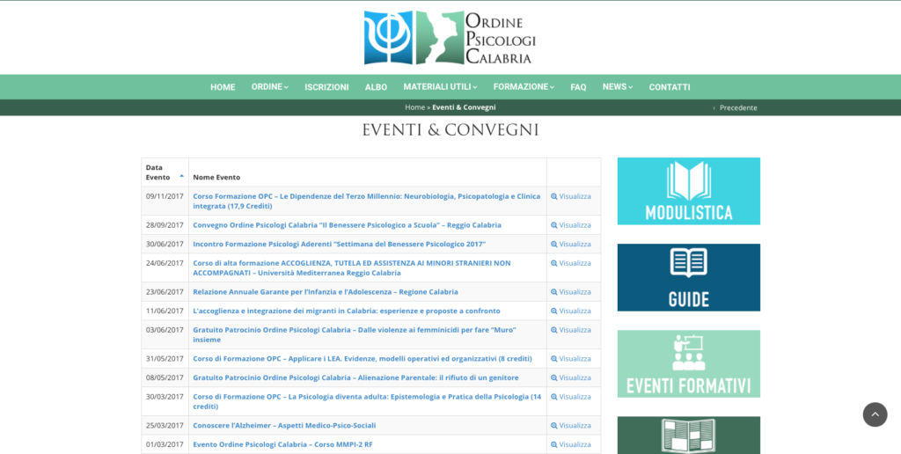This screenshot has height=454, width=901.
Task: Open Relazione Annuale Garante event link
Action: (326, 292)
